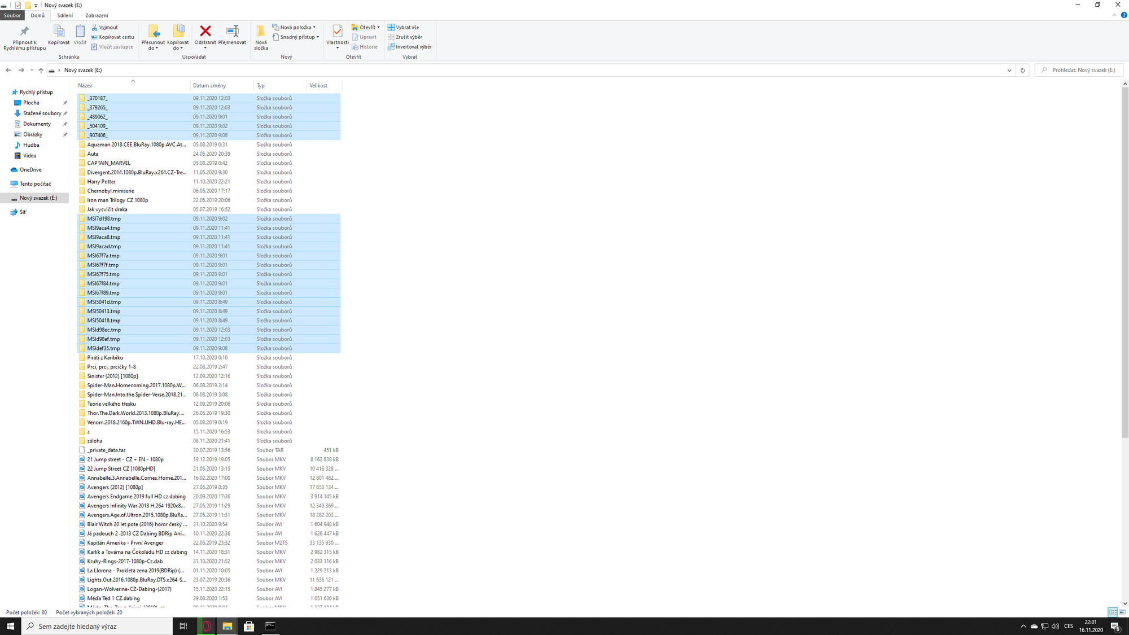Open the terminal app in taskbar

tap(270, 626)
